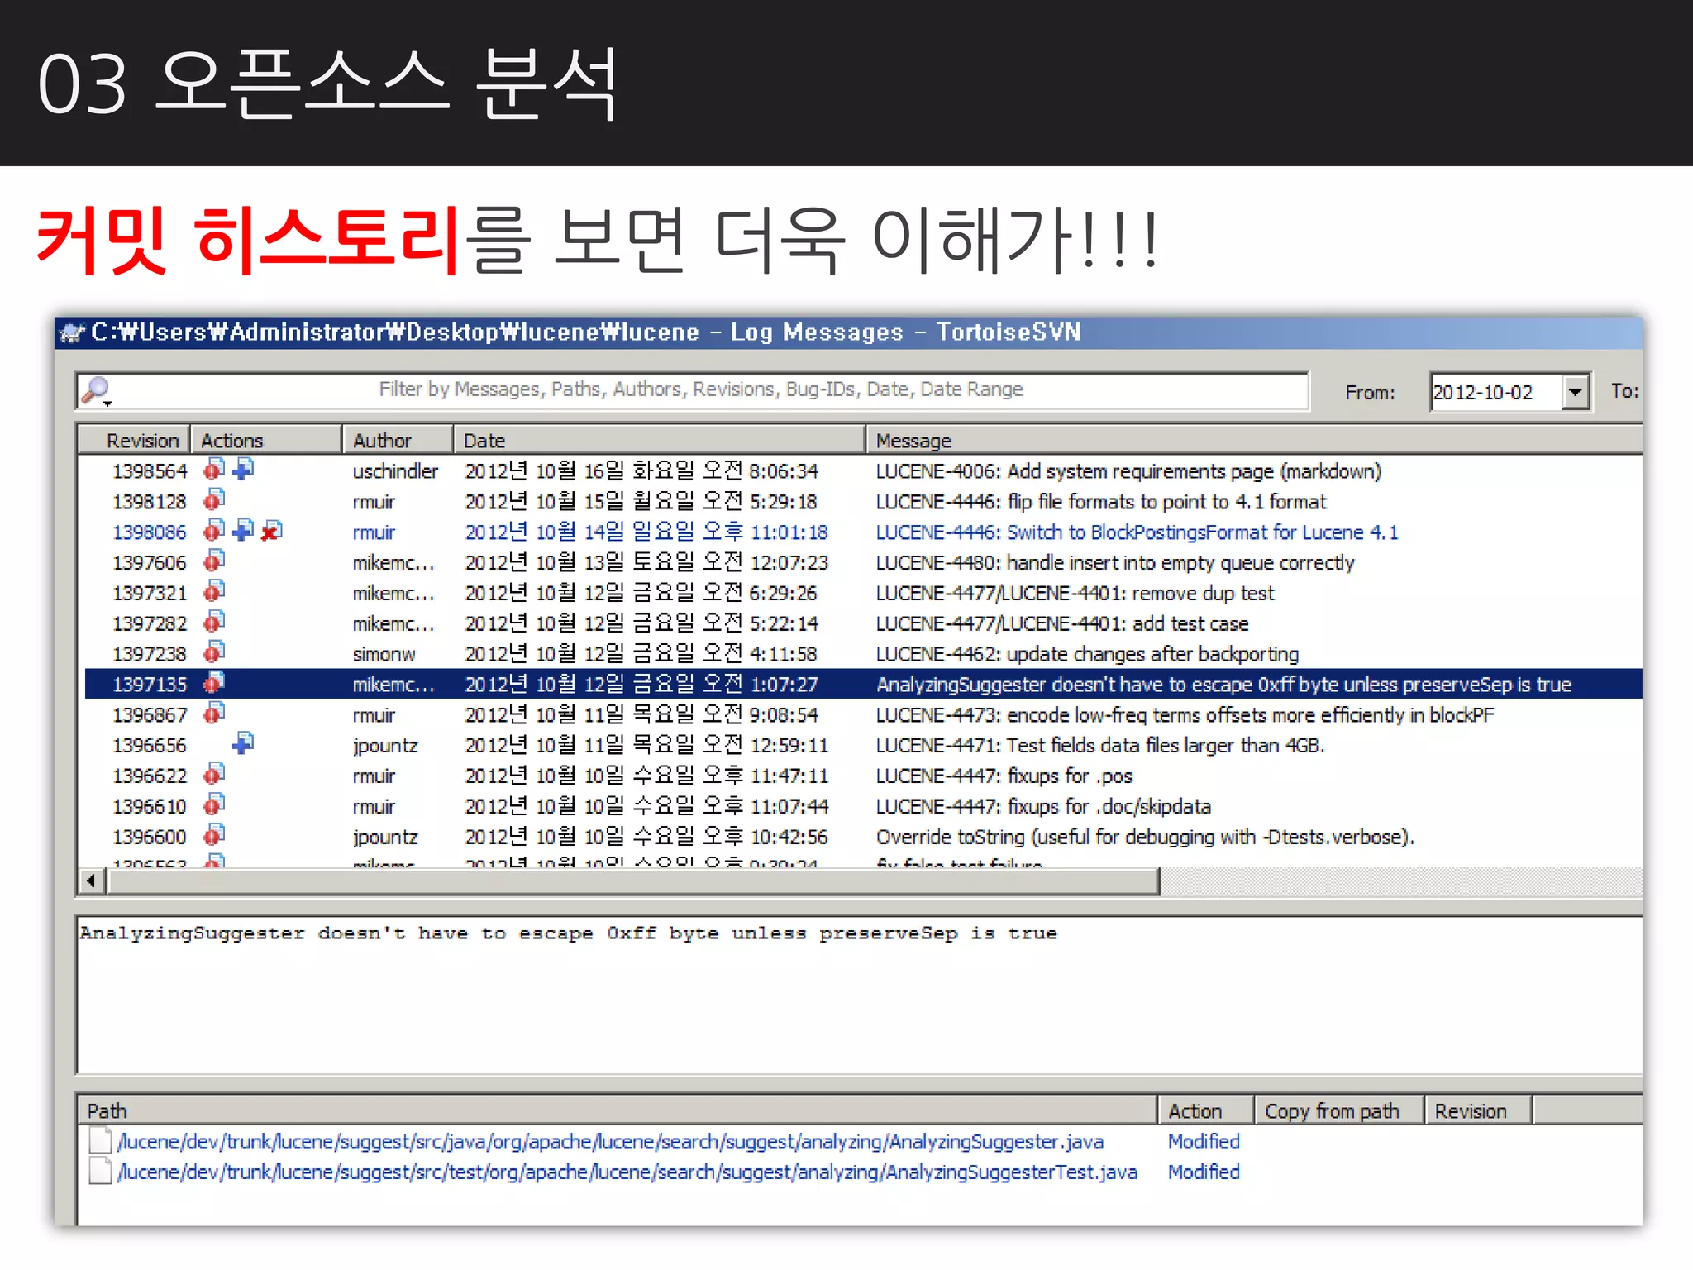Sort by the Message column header
1693x1270 pixels.
tap(1254, 440)
